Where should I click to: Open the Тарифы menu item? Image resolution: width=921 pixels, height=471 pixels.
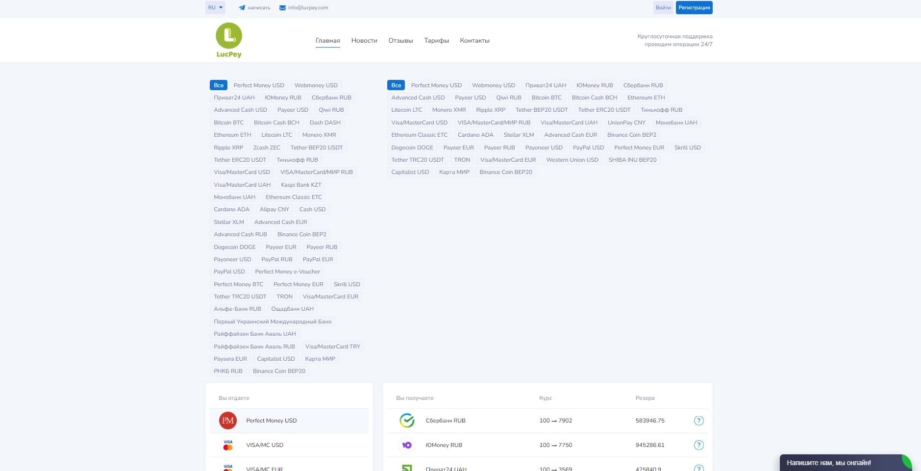pos(437,41)
